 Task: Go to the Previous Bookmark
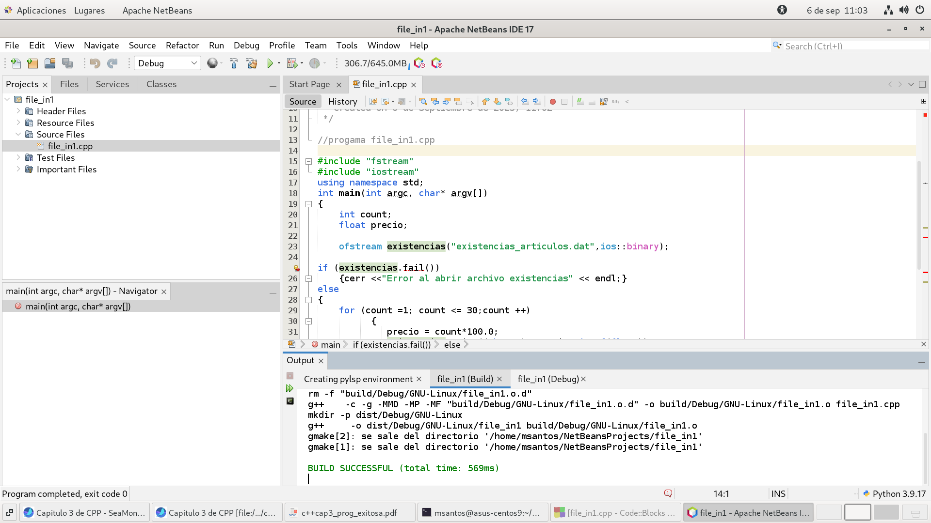485,102
